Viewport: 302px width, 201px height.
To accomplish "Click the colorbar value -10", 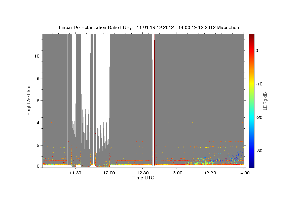I will (259, 84).
